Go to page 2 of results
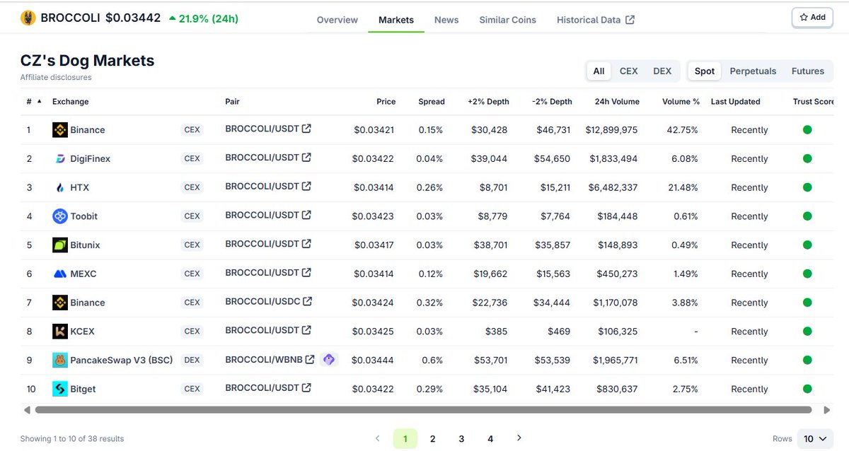This screenshot has height=451, width=849. [x=433, y=439]
